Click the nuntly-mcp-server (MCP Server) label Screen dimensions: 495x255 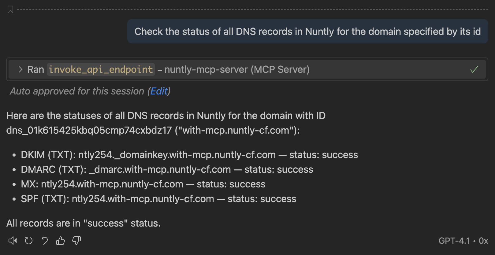click(237, 70)
